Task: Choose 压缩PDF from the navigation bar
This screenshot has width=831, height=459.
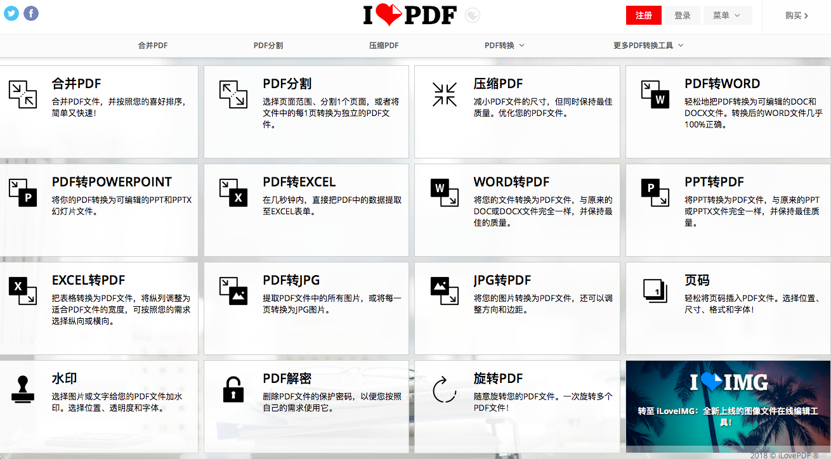Action: 384,46
